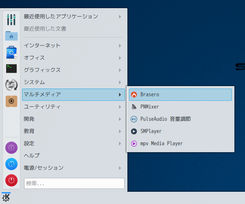Click the 検索 search field
This screenshot has height=204, width=245.
pos(74,183)
